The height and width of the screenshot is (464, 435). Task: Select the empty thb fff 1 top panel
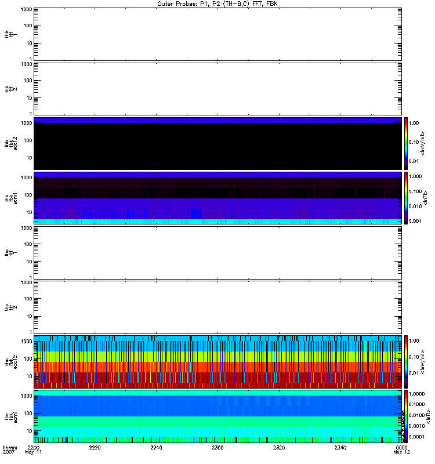point(217,34)
